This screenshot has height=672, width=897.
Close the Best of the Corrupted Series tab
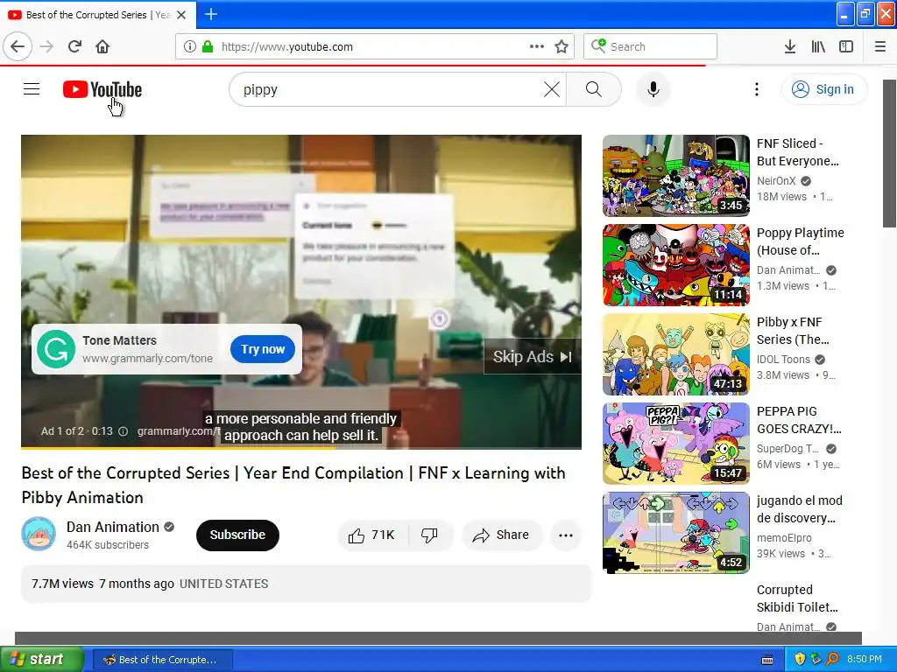click(181, 15)
